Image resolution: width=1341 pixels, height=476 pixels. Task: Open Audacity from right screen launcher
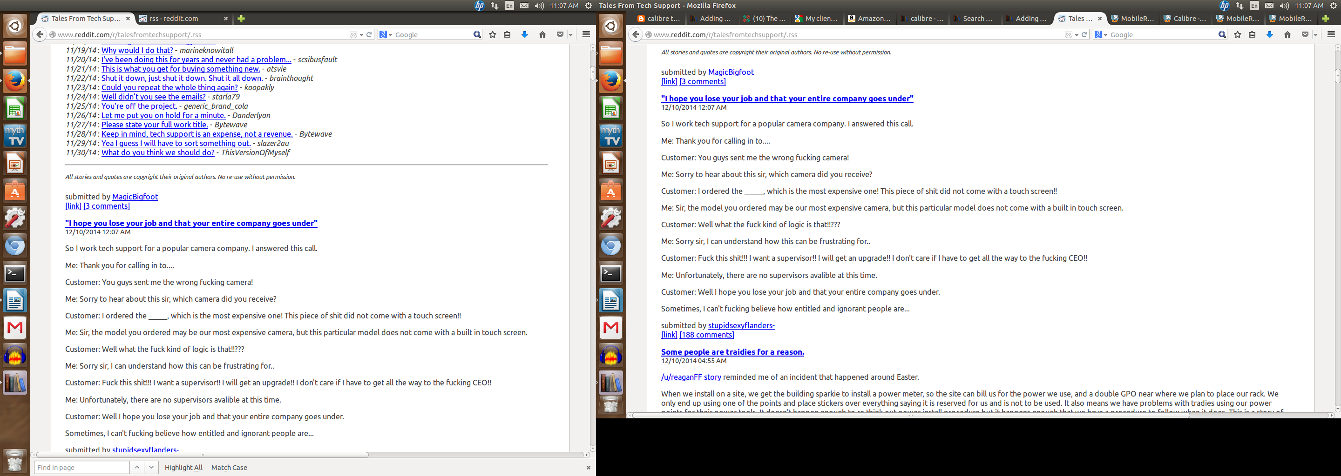tap(610, 356)
